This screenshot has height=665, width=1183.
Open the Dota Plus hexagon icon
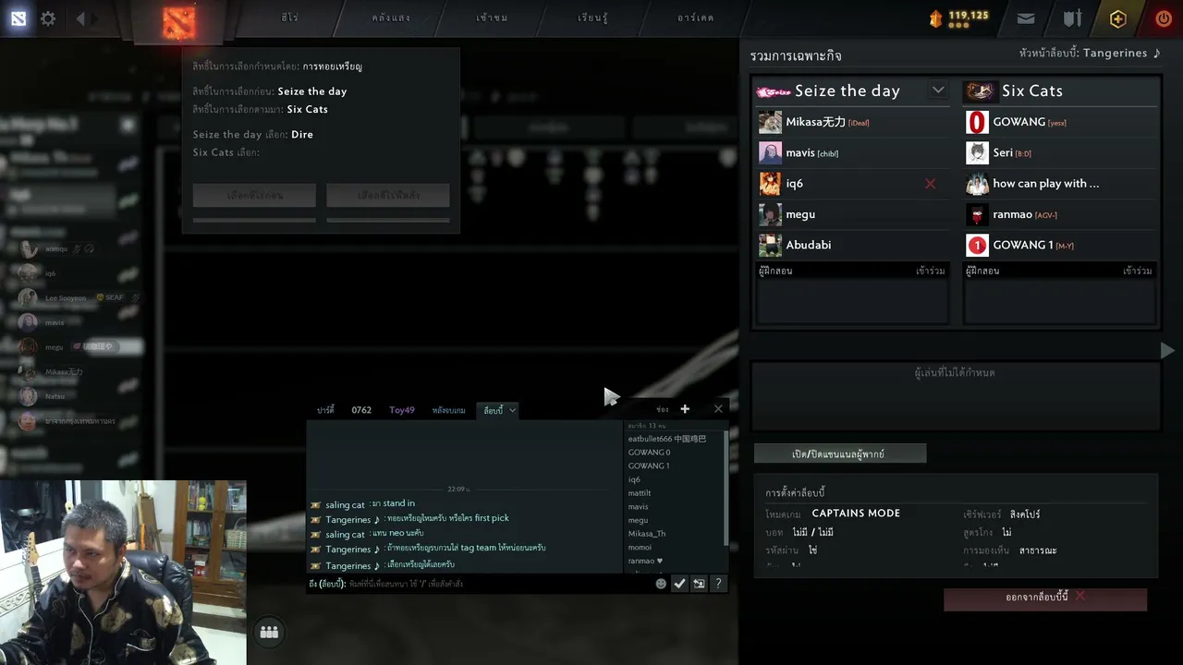pos(1118,18)
